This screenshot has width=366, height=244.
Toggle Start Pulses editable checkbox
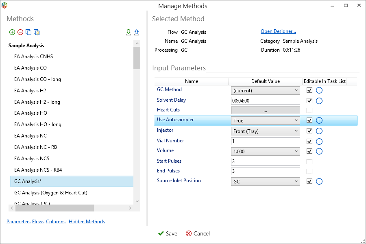pos(309,161)
